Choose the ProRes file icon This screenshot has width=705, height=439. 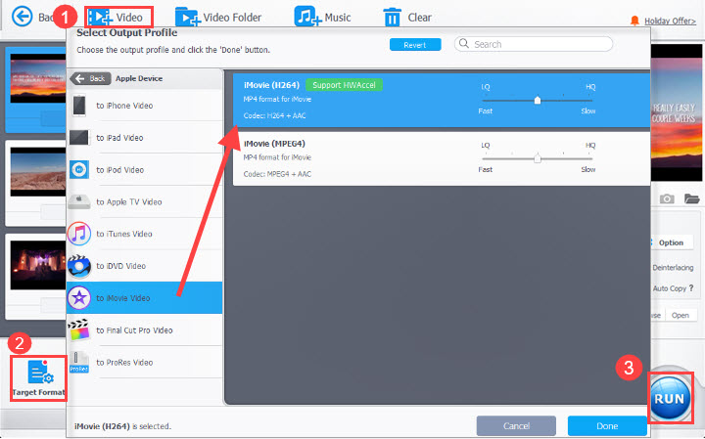(79, 362)
